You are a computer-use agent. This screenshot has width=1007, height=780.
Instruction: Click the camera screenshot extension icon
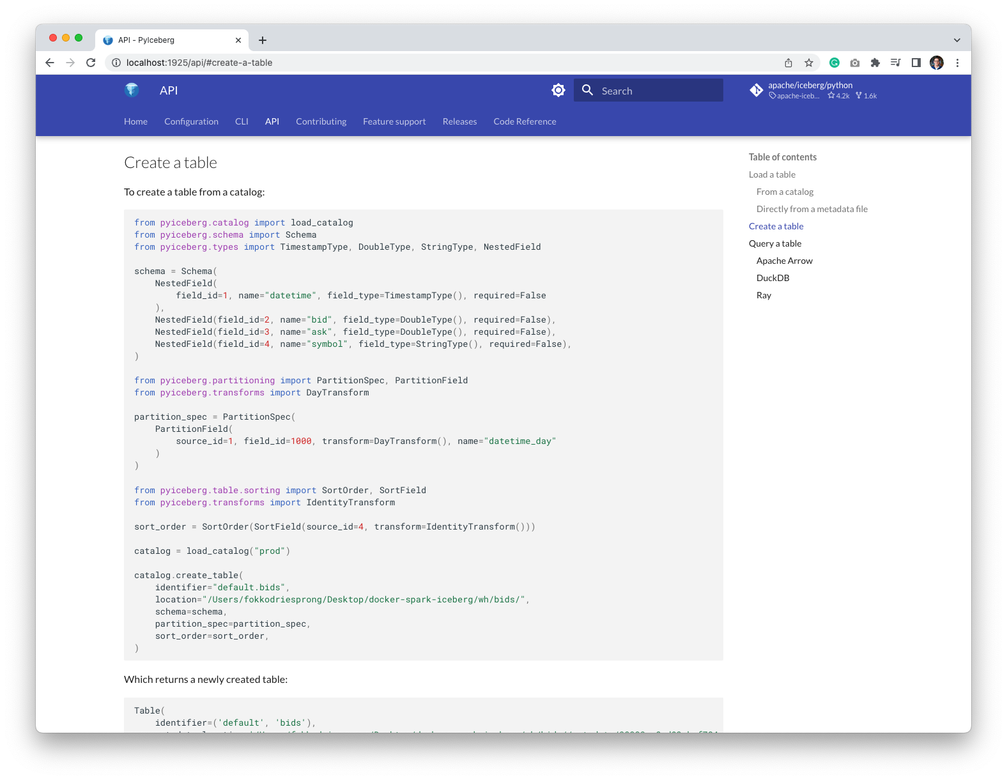pos(855,63)
